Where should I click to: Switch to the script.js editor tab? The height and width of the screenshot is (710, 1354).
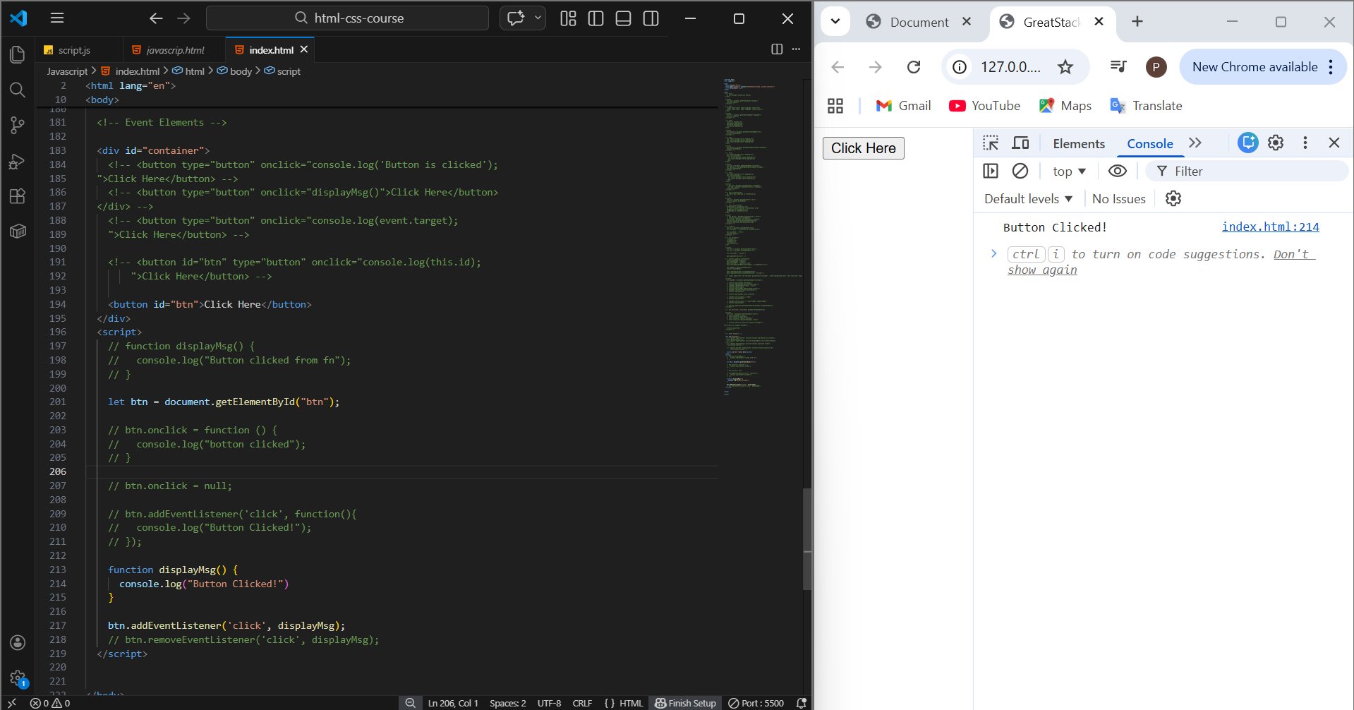(x=74, y=50)
